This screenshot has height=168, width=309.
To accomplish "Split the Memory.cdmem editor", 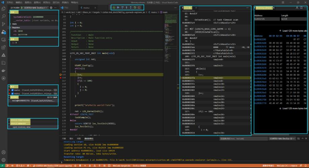I will click(x=301, y=8).
